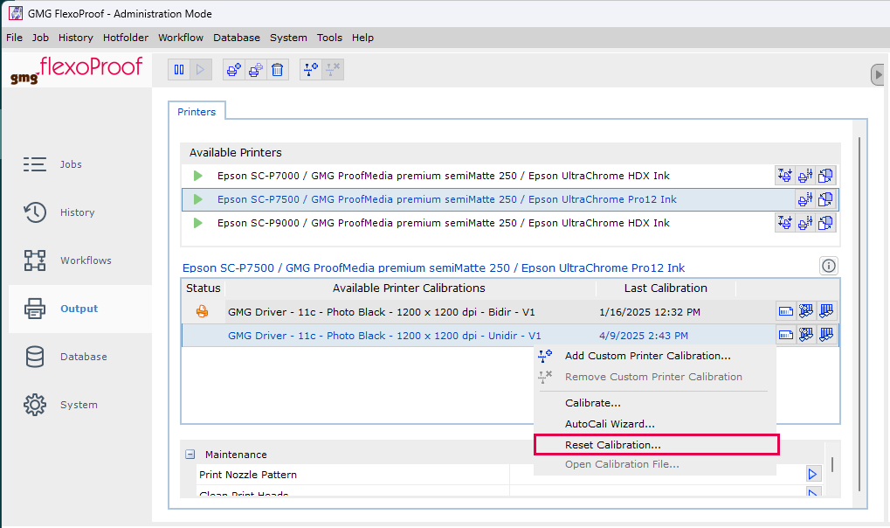890x528 pixels.
Task: Switch to the Printers tab
Action: pyautogui.click(x=197, y=112)
